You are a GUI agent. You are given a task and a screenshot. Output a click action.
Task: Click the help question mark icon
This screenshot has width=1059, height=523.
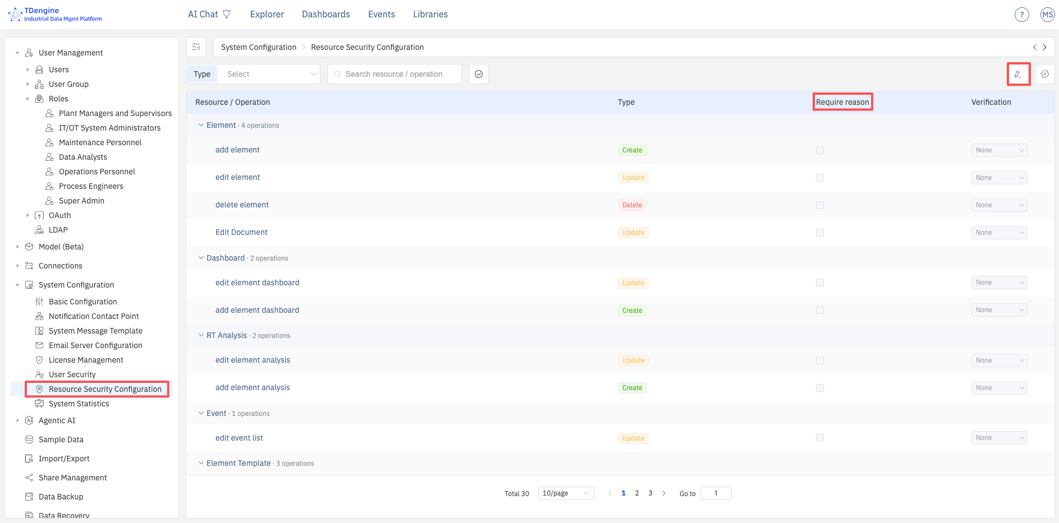[1021, 15]
